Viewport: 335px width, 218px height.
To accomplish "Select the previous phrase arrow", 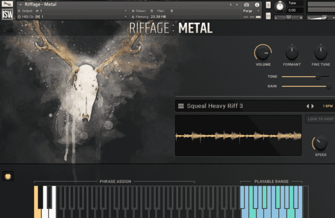I will coord(308,106).
